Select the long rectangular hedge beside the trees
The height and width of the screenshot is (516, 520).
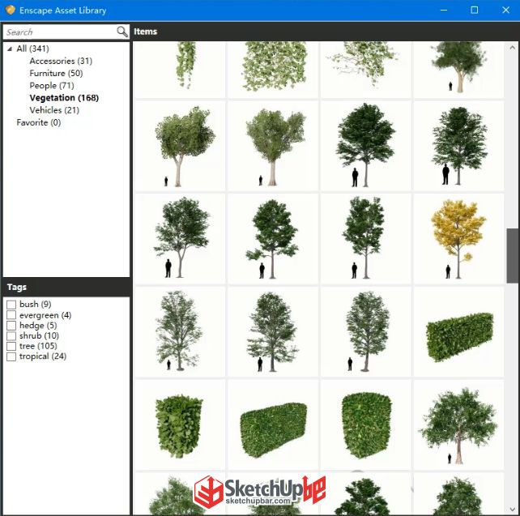pyautogui.click(x=458, y=332)
